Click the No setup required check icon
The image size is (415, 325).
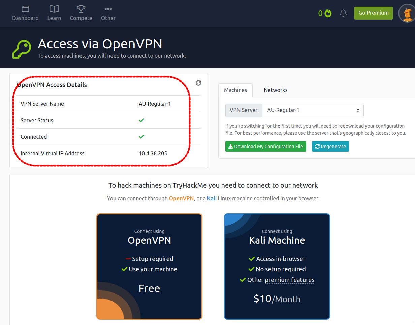tap(251, 269)
